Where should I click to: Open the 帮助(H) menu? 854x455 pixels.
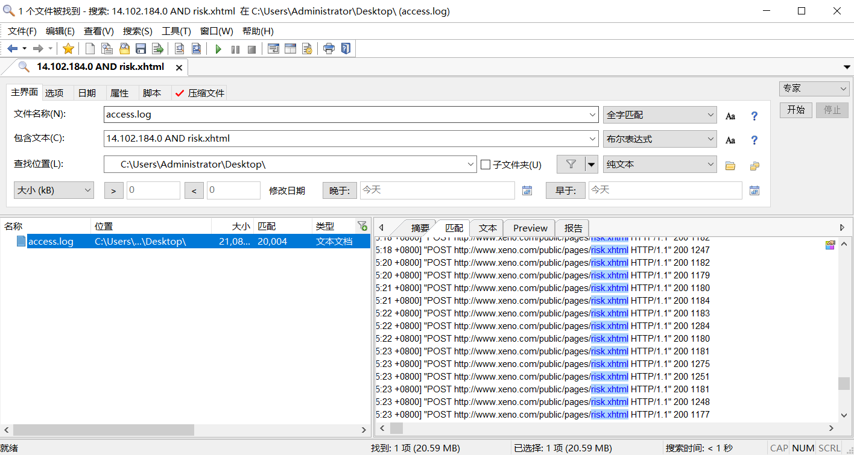point(258,31)
